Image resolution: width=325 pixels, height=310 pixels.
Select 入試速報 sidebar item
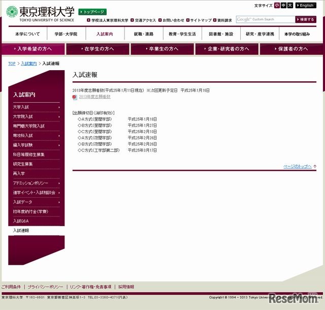click(37, 231)
